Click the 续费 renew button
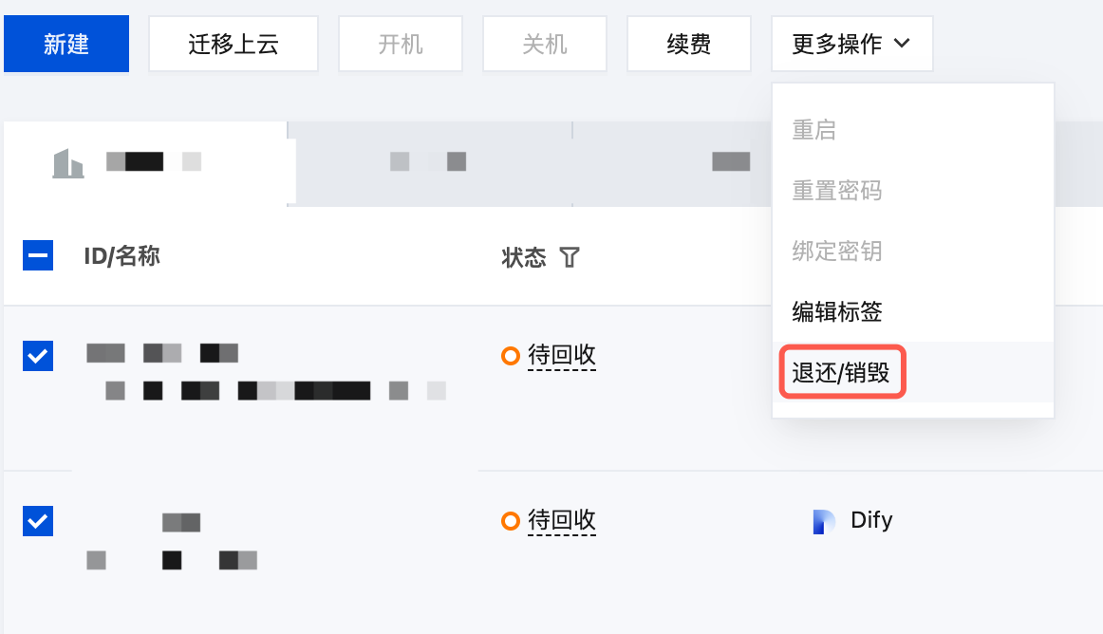 pos(689,44)
